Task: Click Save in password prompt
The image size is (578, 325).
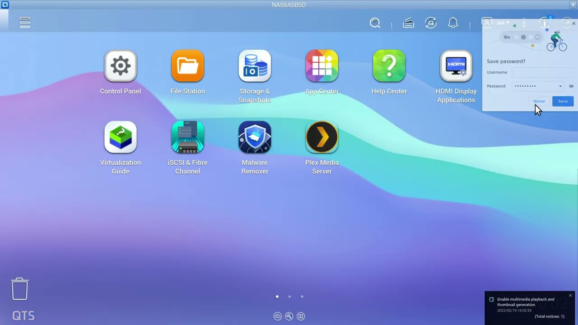Action: (x=563, y=101)
